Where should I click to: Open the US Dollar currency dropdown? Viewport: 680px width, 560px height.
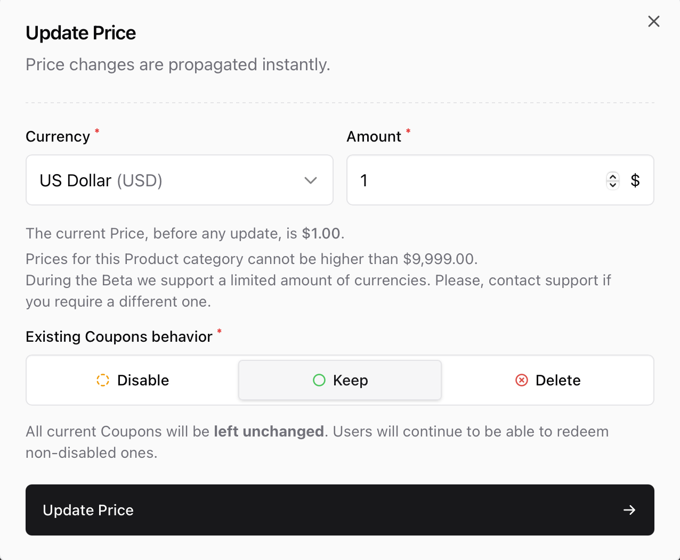click(180, 180)
